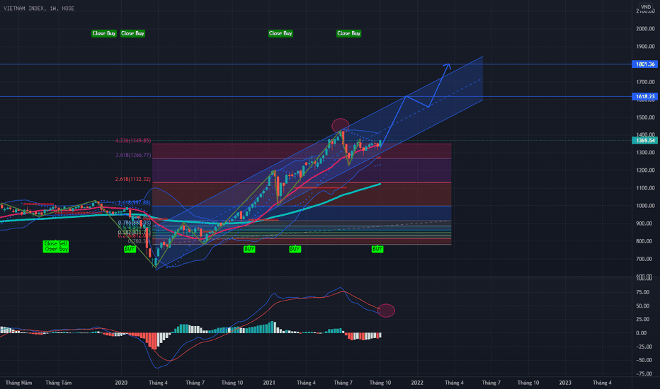The width and height of the screenshot is (660, 389).
Task: Click the 1W interval in the chart title
Action: (x=55, y=7)
